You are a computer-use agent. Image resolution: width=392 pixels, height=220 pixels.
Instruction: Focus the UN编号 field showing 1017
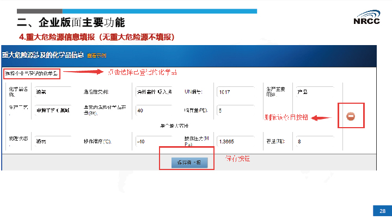point(236,92)
